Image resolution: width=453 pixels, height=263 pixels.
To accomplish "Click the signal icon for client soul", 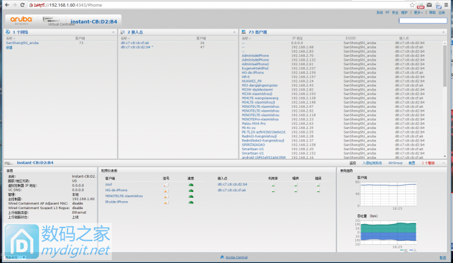I will (166, 185).
